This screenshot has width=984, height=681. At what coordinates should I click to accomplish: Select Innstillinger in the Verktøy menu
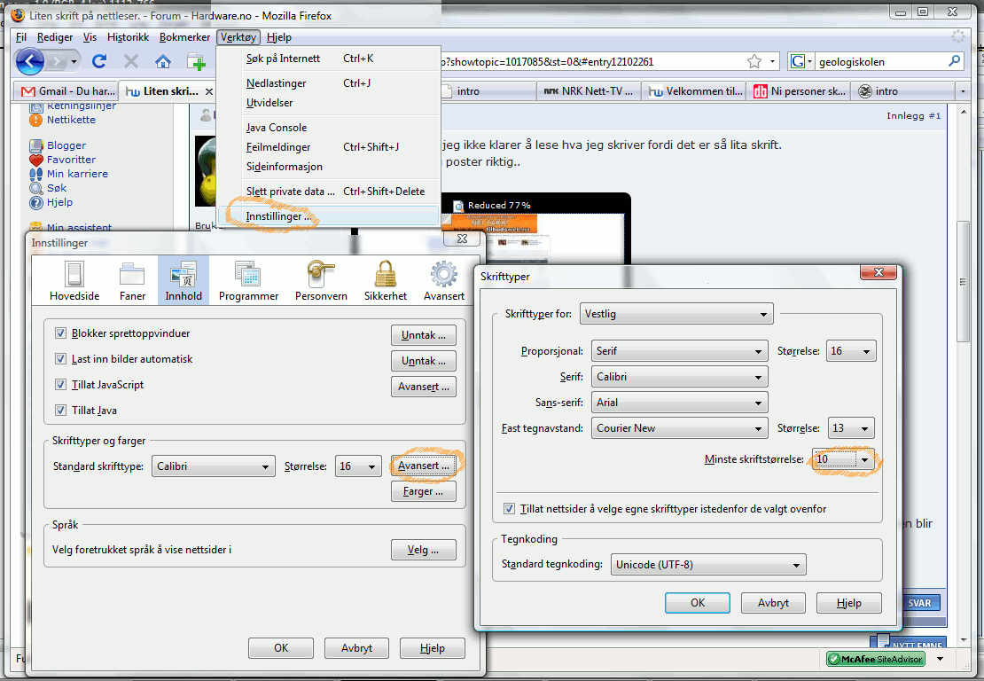328,215
